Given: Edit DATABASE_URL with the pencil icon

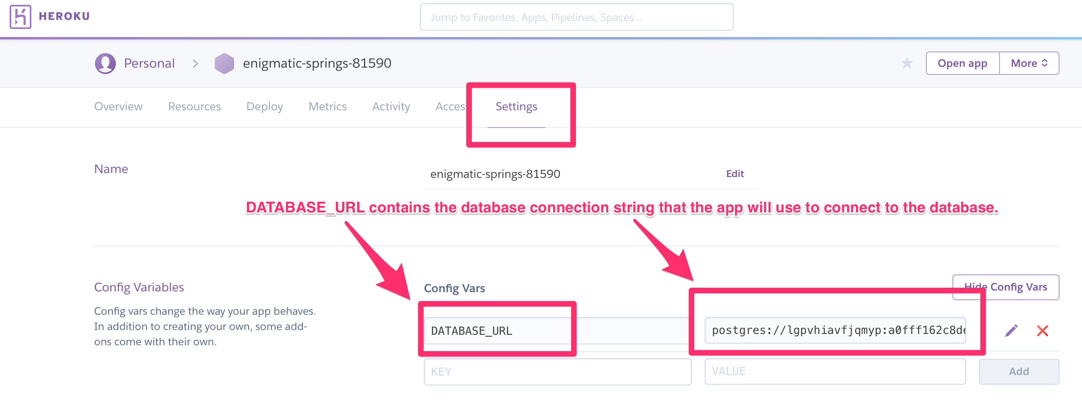Looking at the screenshot, I should coord(1012,331).
